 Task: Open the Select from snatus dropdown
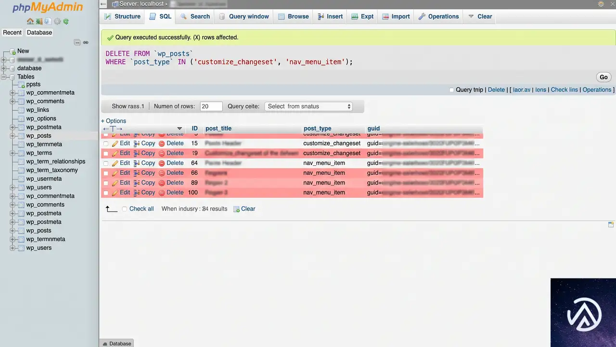[x=308, y=107]
